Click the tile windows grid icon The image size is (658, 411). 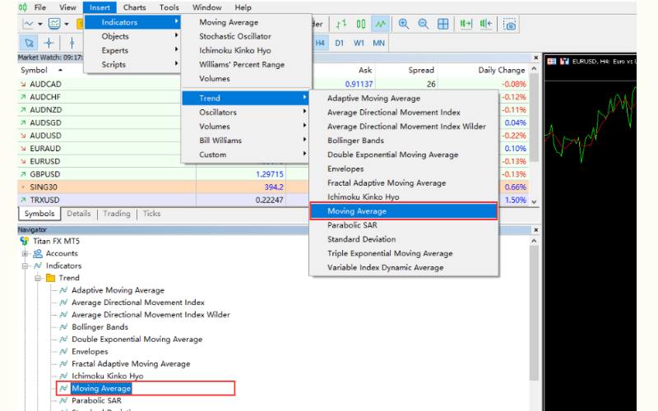[x=443, y=24]
